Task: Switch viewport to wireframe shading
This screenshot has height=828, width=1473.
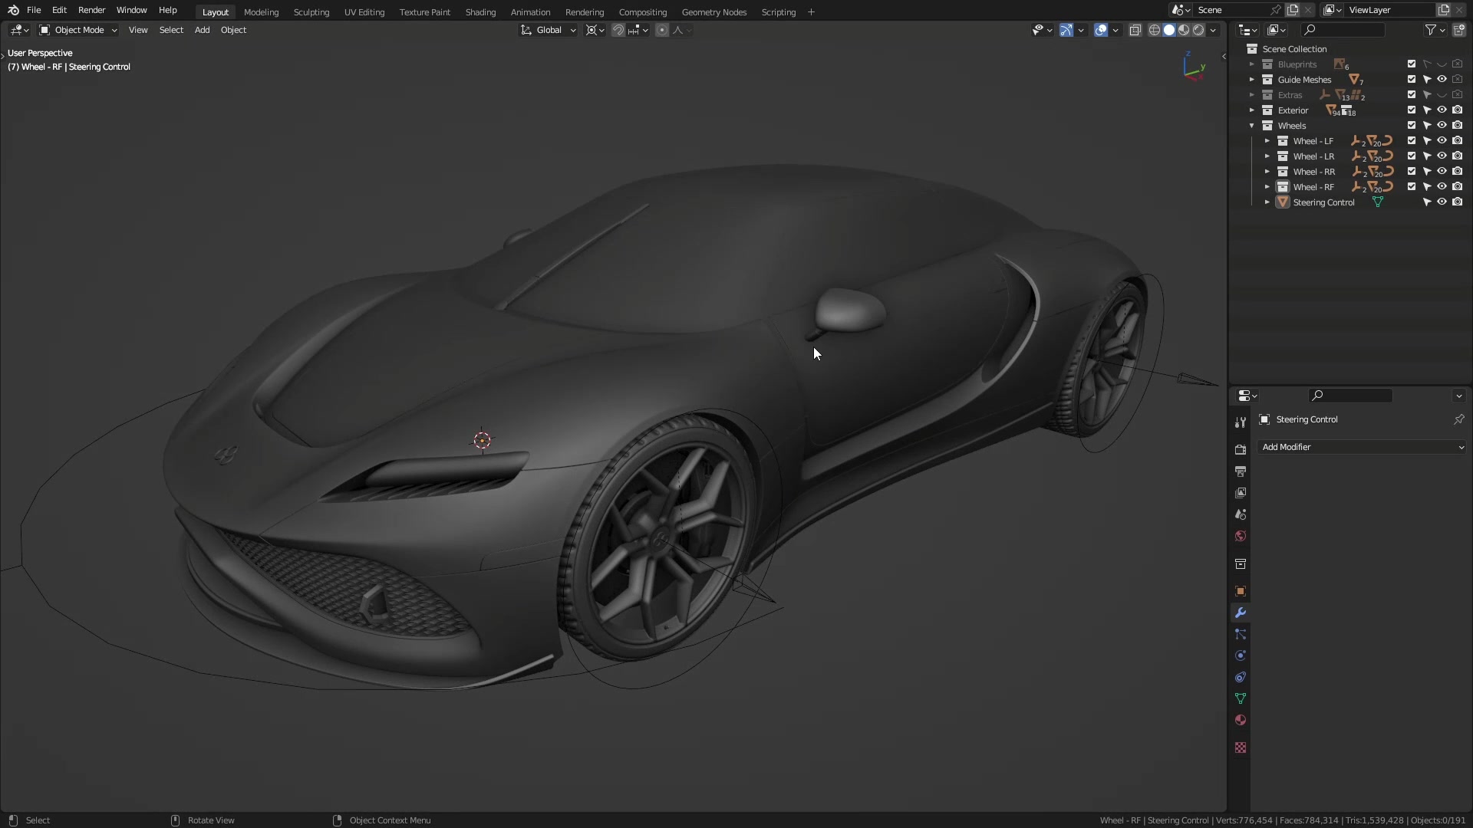Action: point(1154,30)
